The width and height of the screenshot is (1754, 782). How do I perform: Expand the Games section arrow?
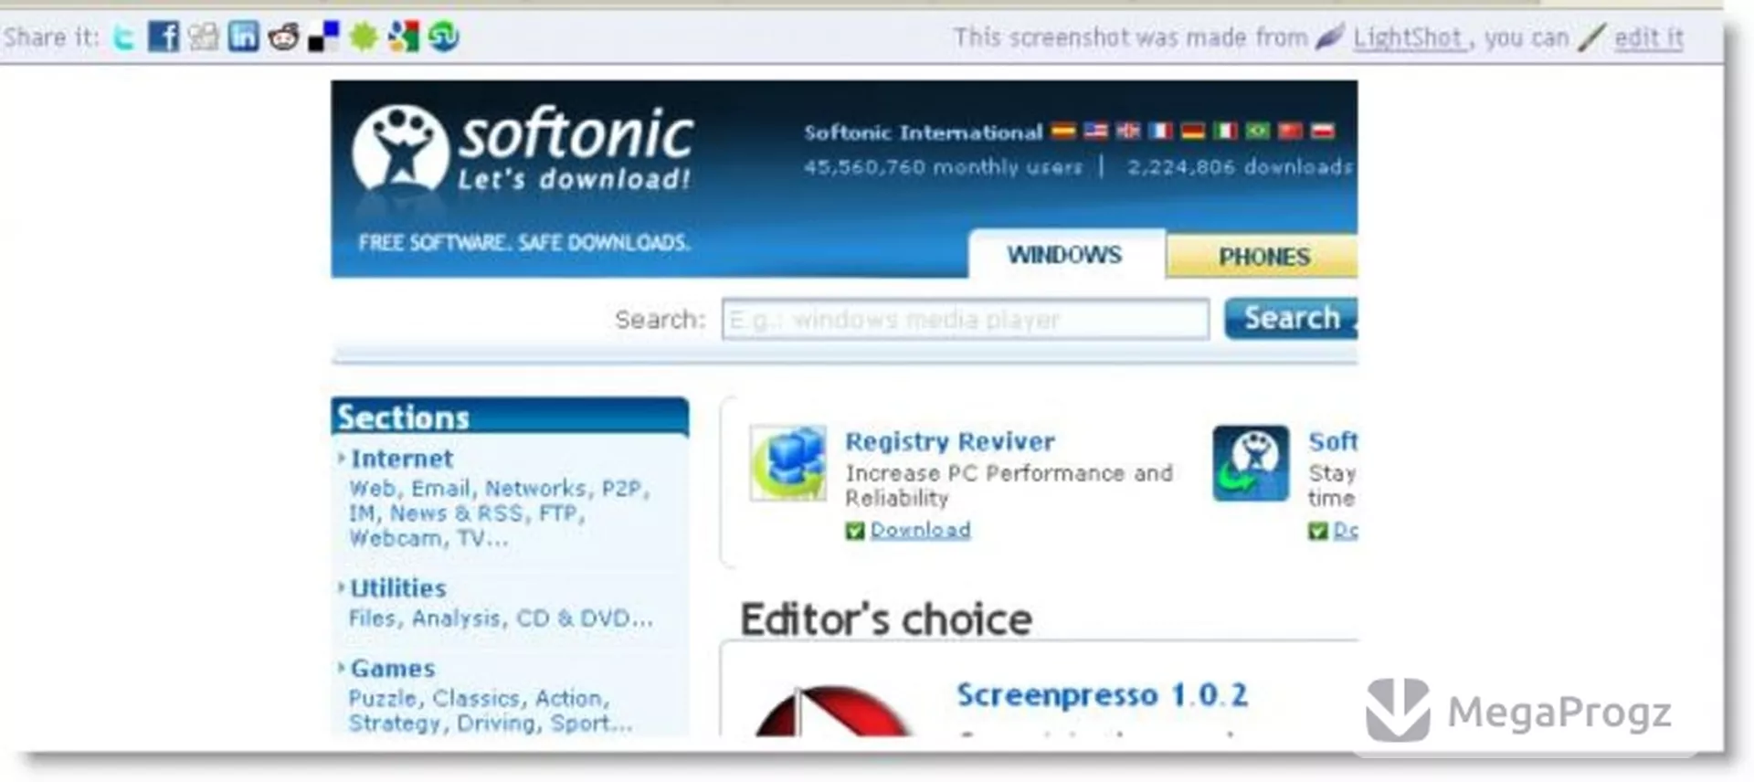[342, 668]
